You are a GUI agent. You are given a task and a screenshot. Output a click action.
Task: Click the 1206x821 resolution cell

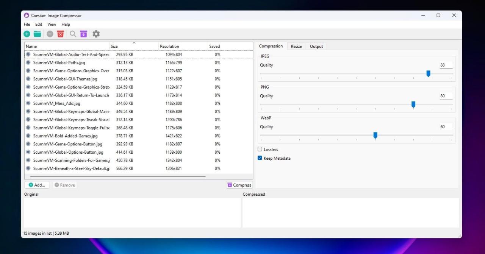click(x=174, y=168)
